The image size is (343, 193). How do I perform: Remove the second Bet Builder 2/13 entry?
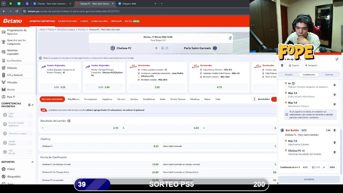tap(334, 130)
